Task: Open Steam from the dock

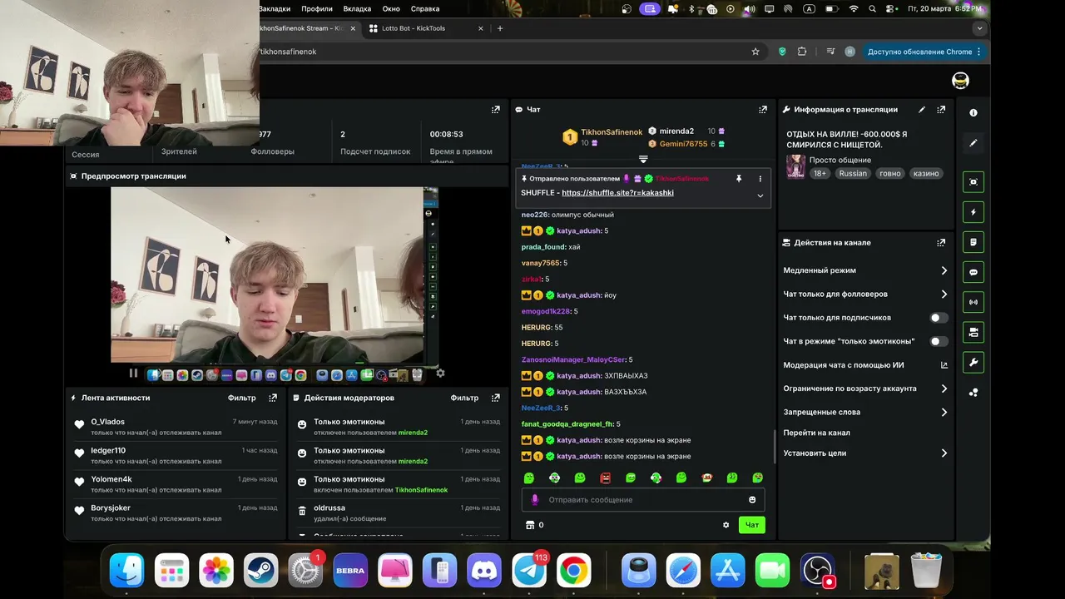Action: pyautogui.click(x=260, y=571)
